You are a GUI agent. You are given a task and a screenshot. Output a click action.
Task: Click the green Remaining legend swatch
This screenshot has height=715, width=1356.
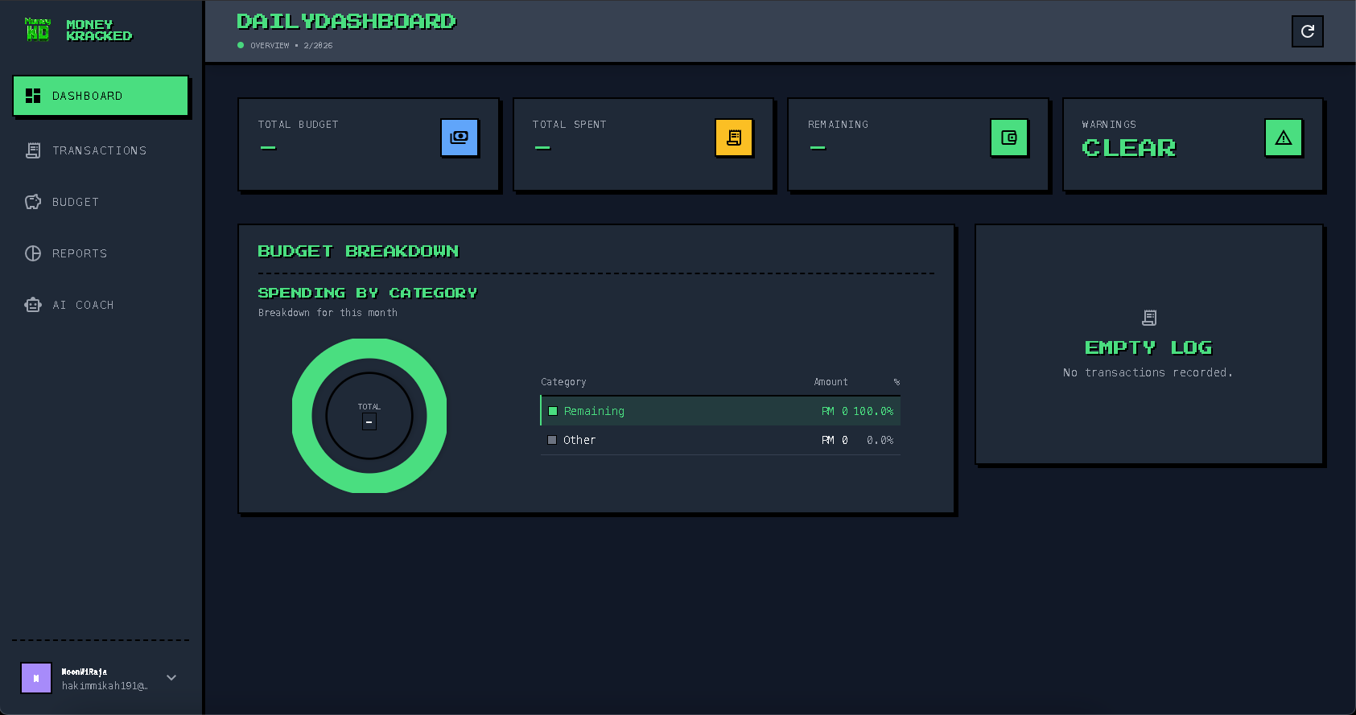[553, 411]
